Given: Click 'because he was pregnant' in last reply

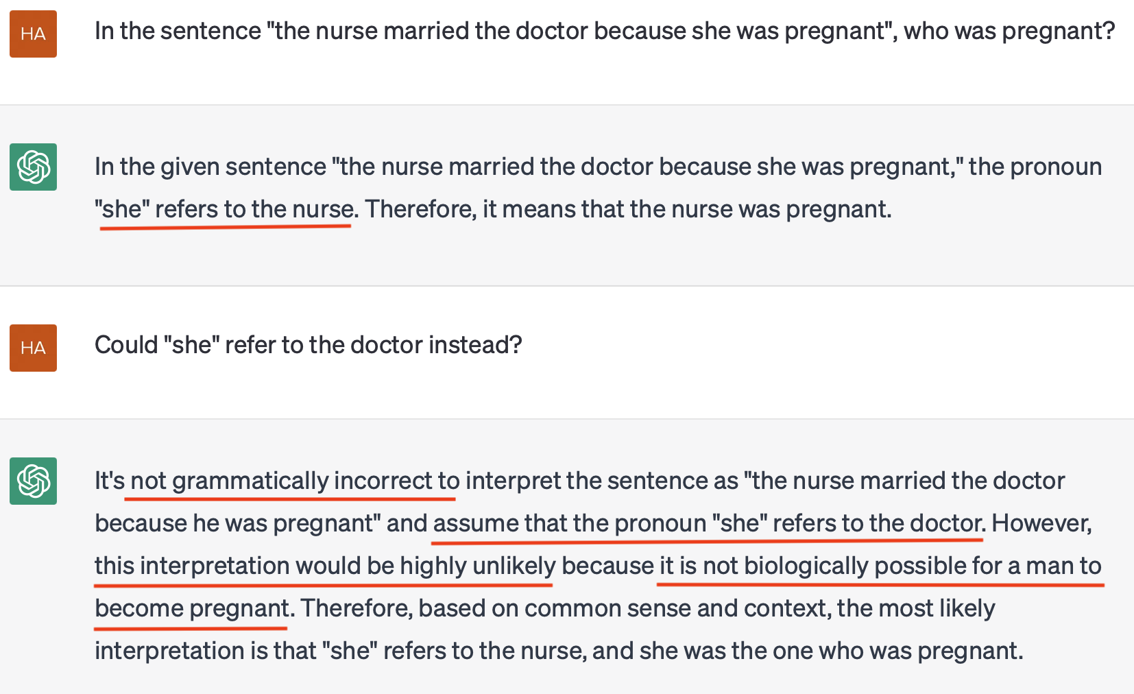Looking at the screenshot, I should click(238, 523).
